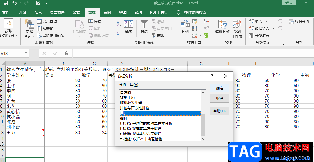Click the insert function fx button

click(x=66, y=53)
